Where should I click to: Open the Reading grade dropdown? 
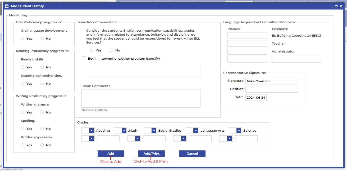click(92, 131)
